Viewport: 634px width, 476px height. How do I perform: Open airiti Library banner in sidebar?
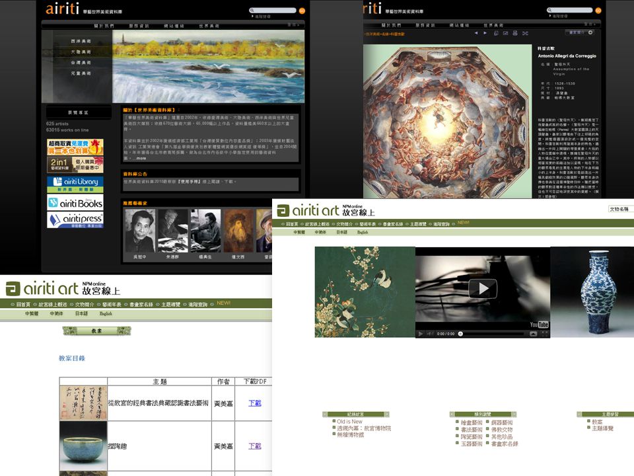(x=75, y=184)
